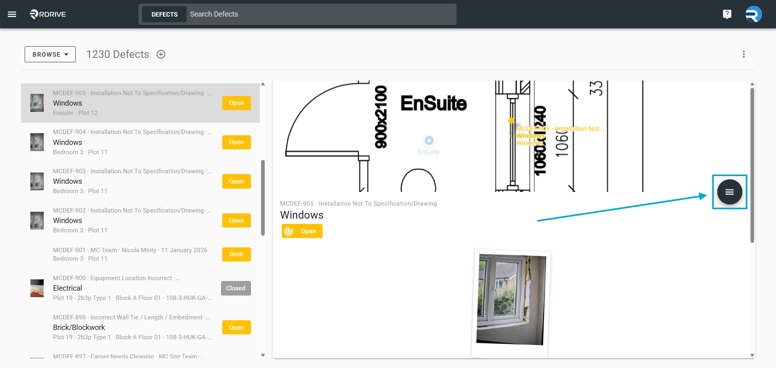Click the MCDEF-905 subtitle in details panel
The width and height of the screenshot is (776, 368).
coord(359,204)
